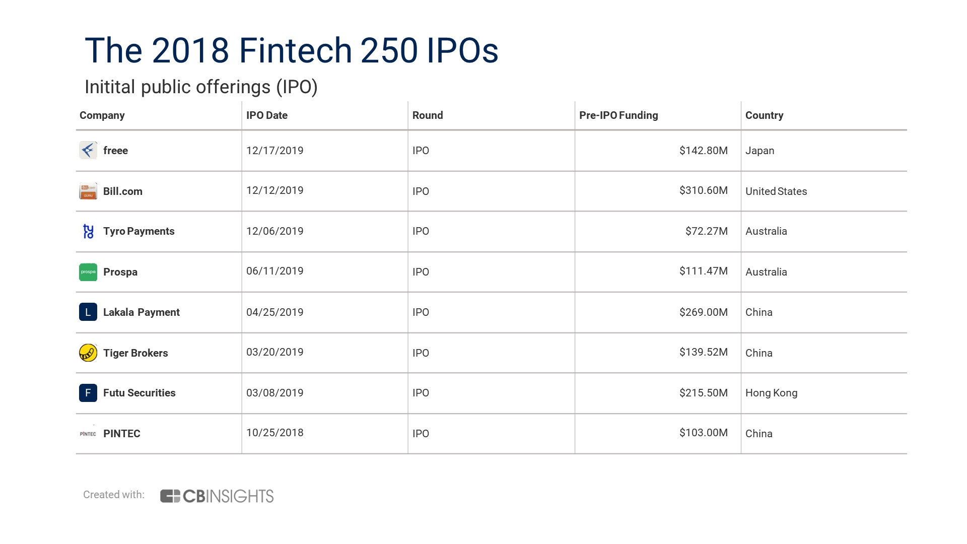
Task: Click the Pre-IPO Funding column header
Action: coord(618,115)
